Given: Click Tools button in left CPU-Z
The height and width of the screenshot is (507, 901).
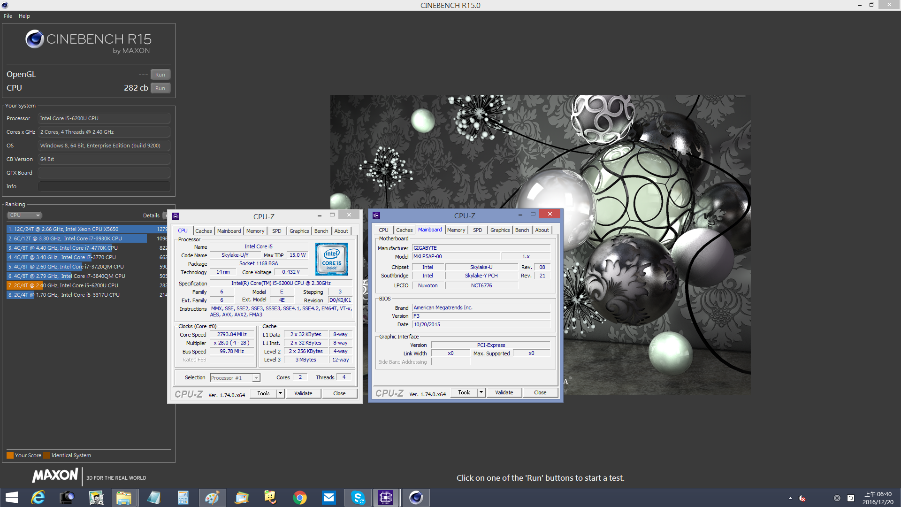Looking at the screenshot, I should (x=263, y=393).
